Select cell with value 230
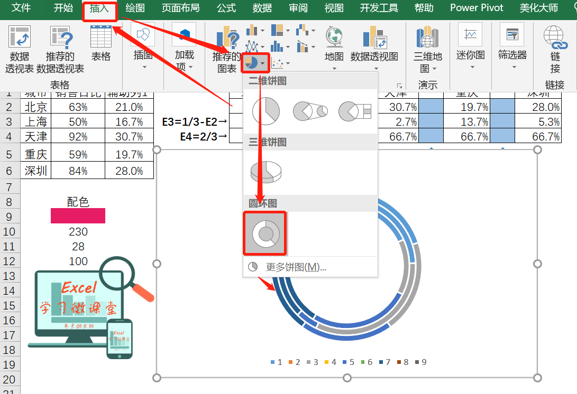The width and height of the screenshot is (577, 394). click(78, 231)
